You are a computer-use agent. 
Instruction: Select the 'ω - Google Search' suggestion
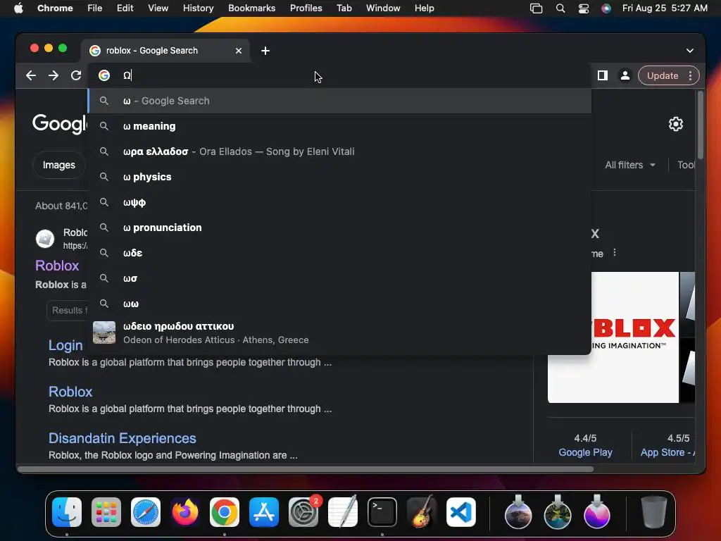pos(340,101)
